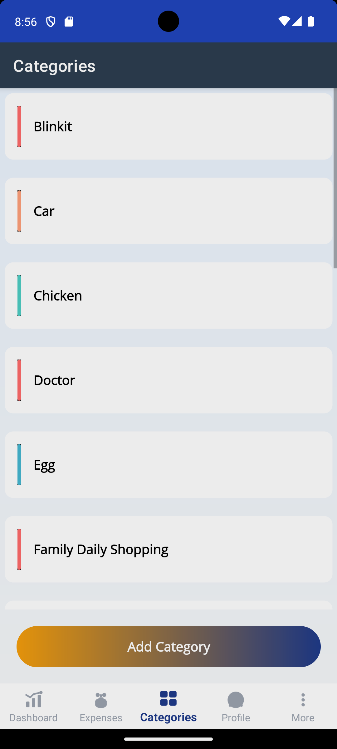Select the Egg category card
The height and width of the screenshot is (749, 337).
pyautogui.click(x=168, y=465)
